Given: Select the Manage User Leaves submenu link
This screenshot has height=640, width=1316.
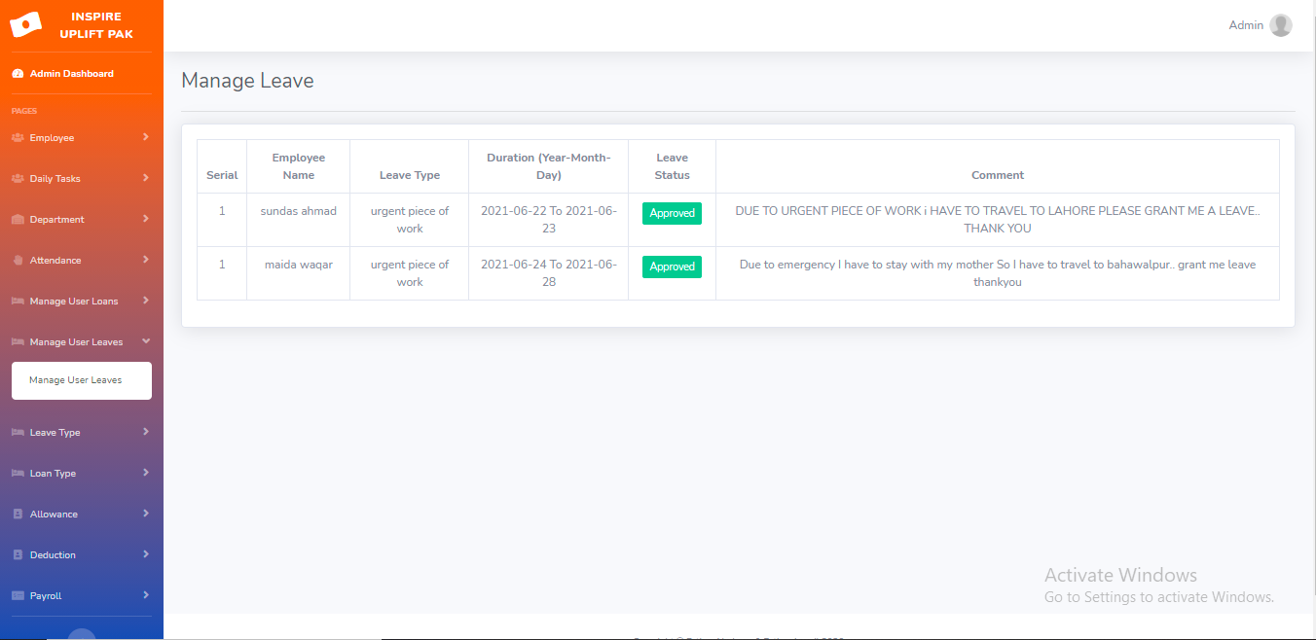Looking at the screenshot, I should tap(76, 380).
